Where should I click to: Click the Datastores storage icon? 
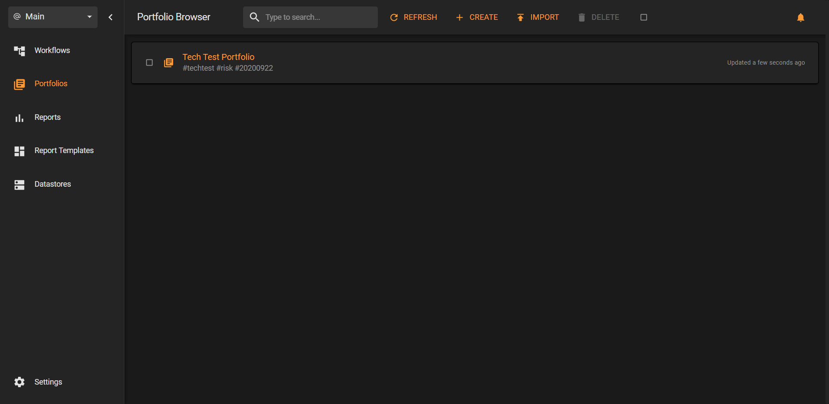19,185
